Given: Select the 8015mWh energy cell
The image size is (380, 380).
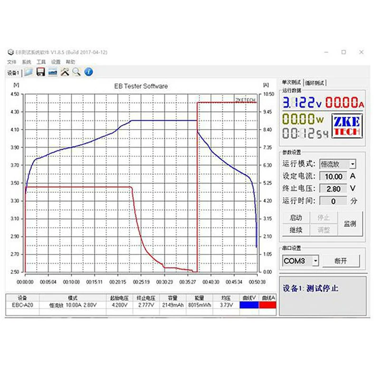Looking at the screenshot, I should pyautogui.click(x=199, y=305).
